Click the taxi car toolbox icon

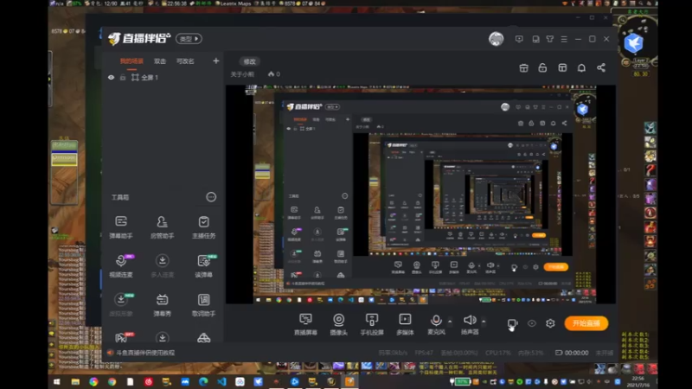click(203, 338)
